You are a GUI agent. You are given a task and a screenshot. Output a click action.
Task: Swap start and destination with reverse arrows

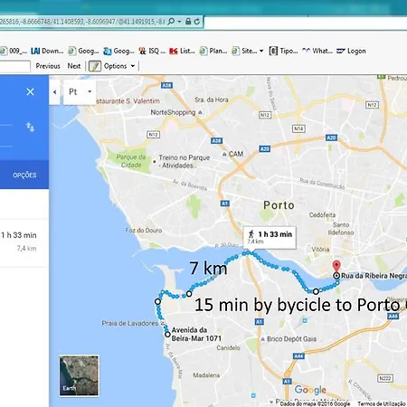30,128
